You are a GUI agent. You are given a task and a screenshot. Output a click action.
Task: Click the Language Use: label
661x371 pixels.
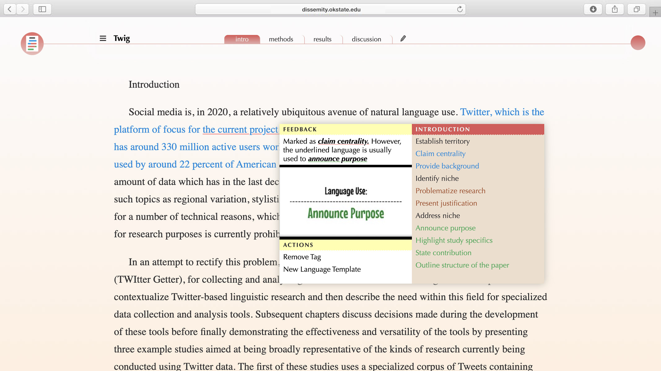pos(346,191)
